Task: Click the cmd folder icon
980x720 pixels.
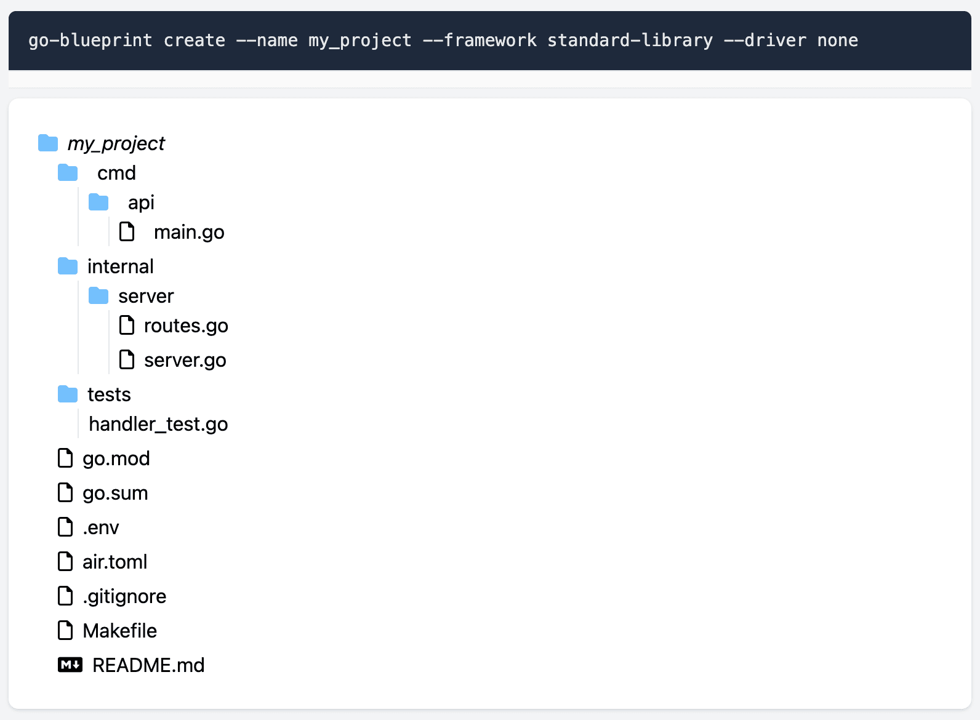Action: [x=68, y=172]
